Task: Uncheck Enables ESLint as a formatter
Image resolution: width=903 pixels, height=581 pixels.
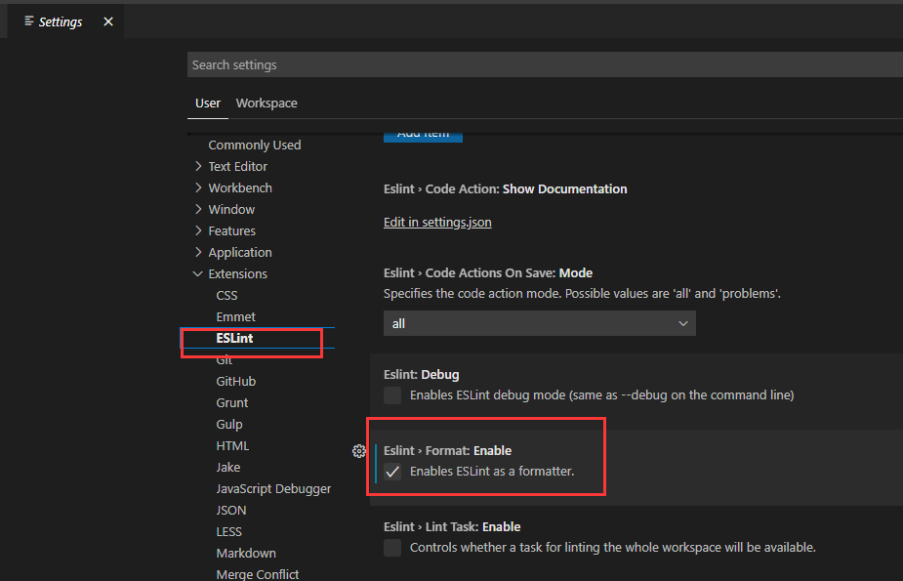Action: pos(392,472)
